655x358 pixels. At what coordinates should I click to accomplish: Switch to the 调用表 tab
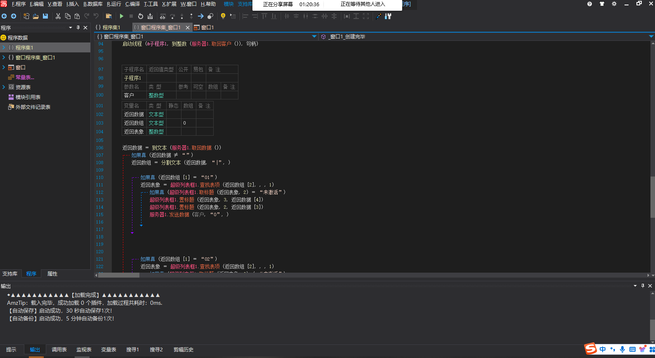point(59,350)
